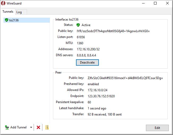This screenshot has height=135, width=173.
Task: Remove selected tunnel with red X
Action: (x=38, y=127)
